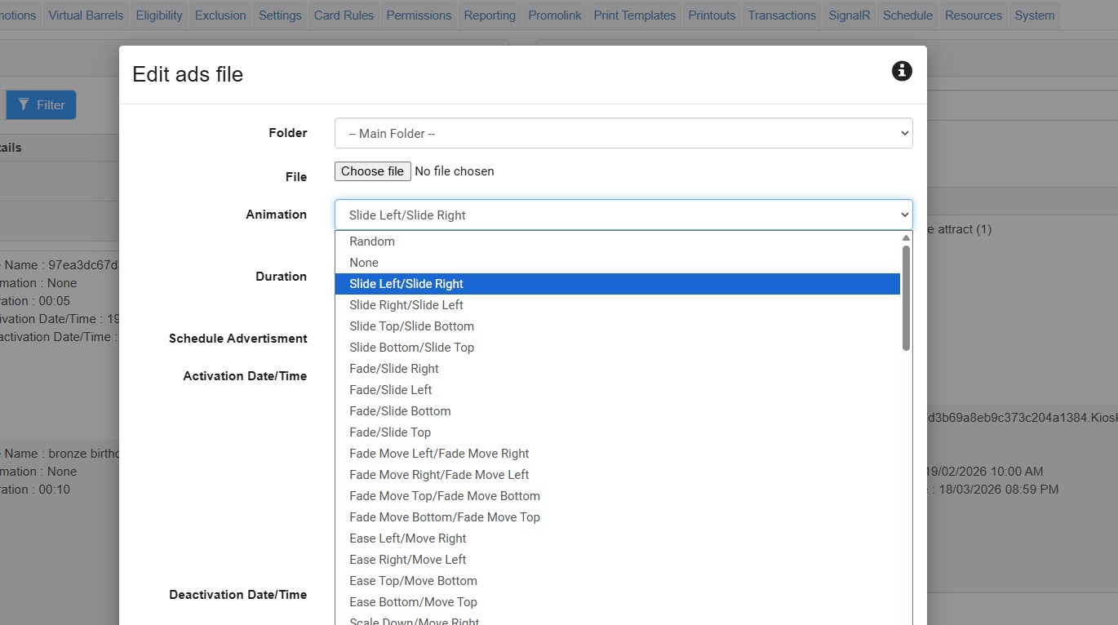Select Fade Move Top/Fade Move Bottom

445,496
